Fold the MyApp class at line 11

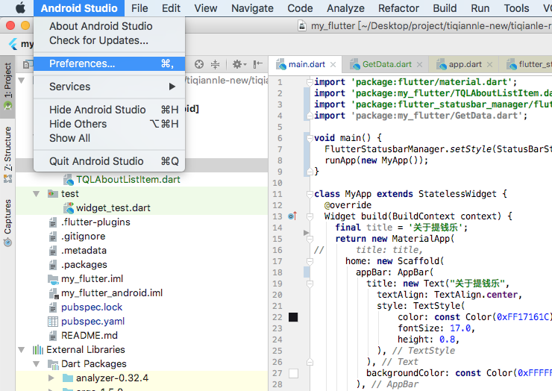click(310, 194)
